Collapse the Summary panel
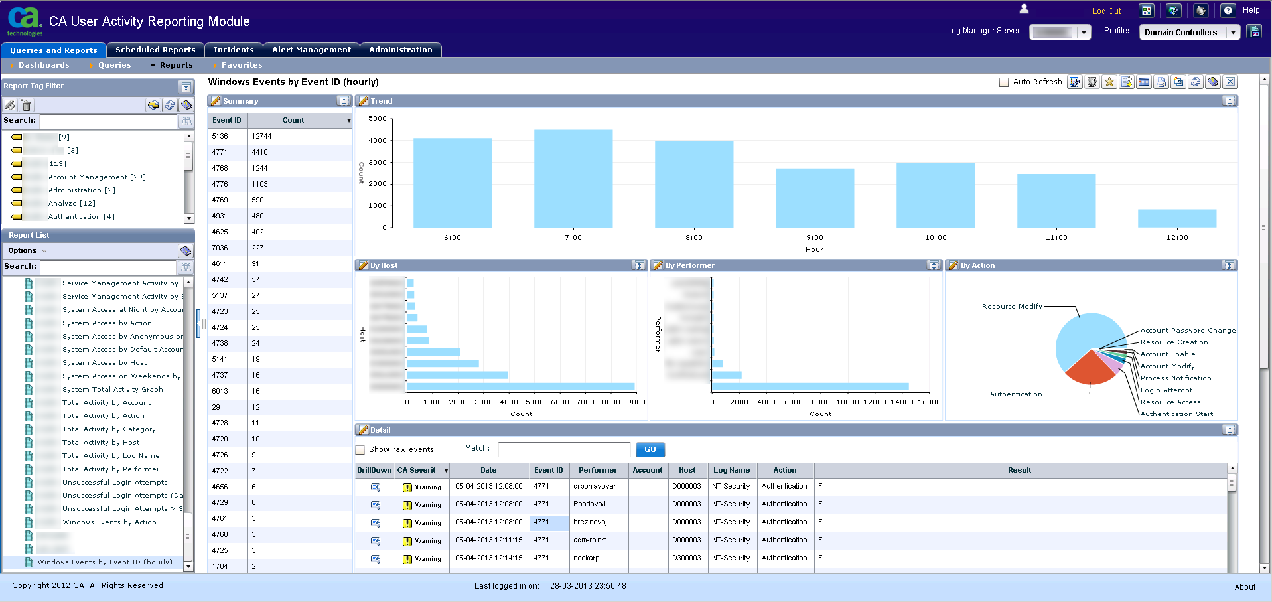The width and height of the screenshot is (1272, 602). (344, 101)
